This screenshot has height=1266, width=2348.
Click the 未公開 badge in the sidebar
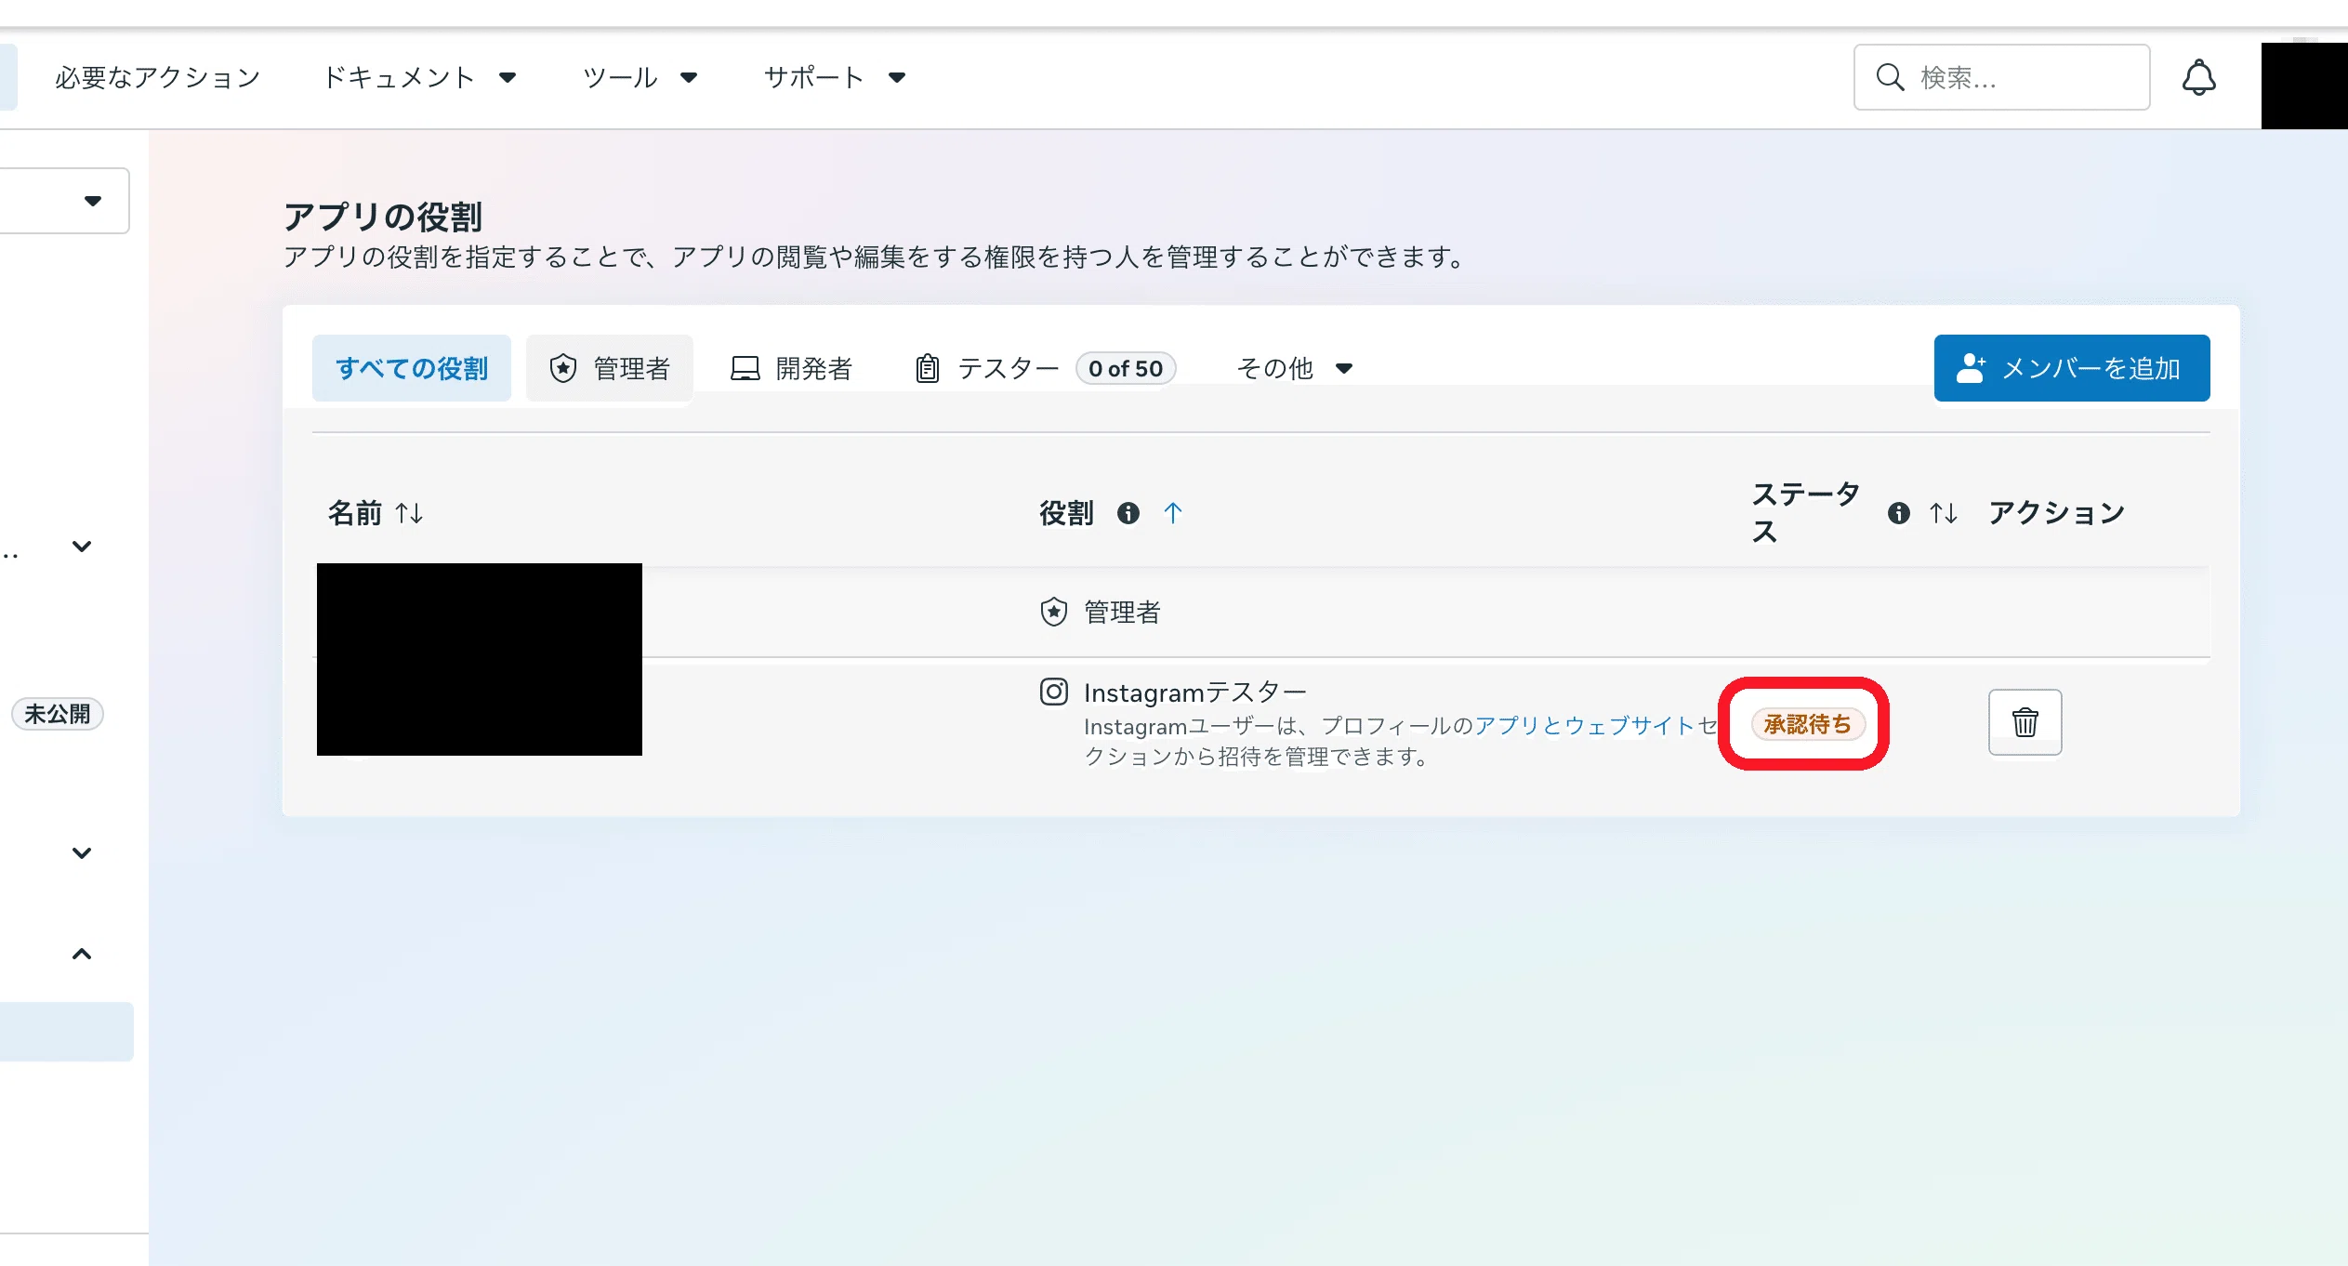57,714
